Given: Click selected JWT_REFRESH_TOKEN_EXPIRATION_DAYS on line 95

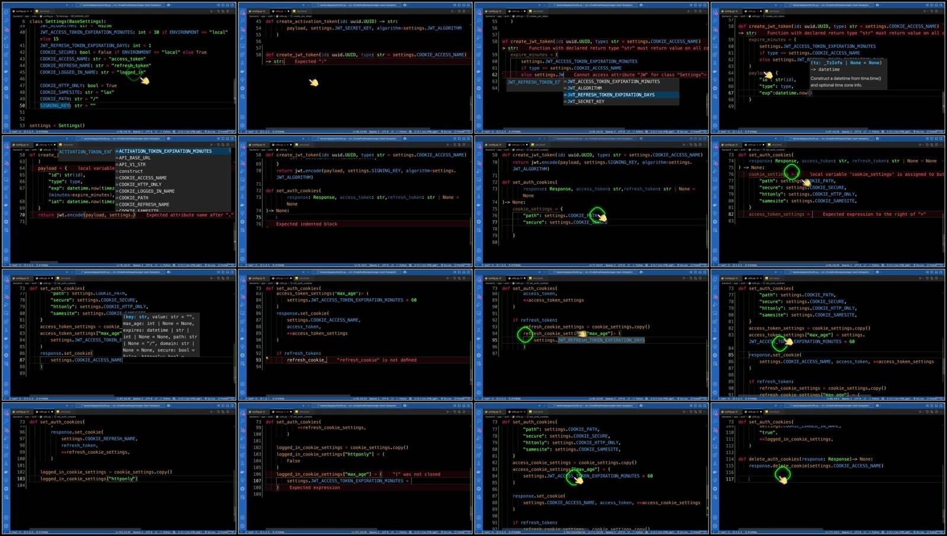Looking at the screenshot, I should click(x=601, y=340).
